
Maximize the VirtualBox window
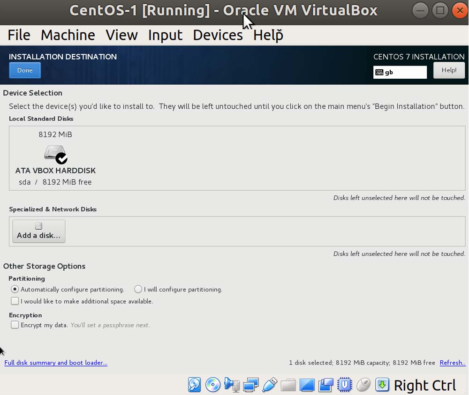(440, 11)
